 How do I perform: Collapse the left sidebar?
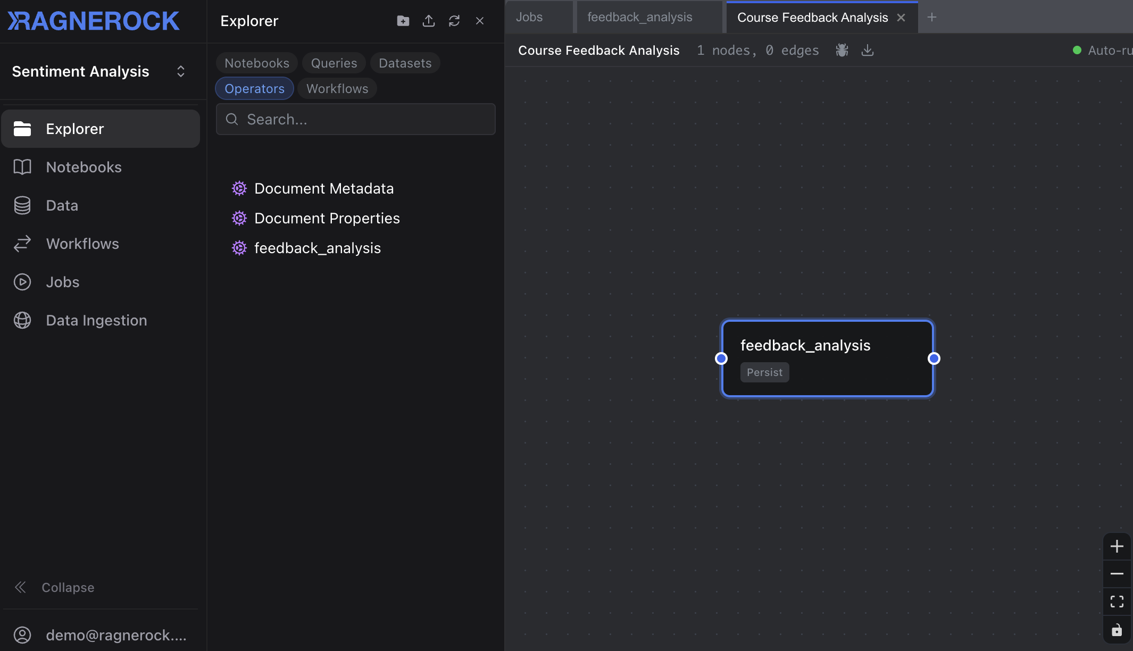(x=54, y=587)
